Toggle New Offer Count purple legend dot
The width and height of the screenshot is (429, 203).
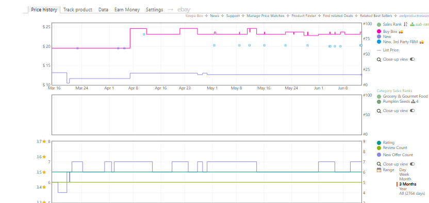tap(379, 155)
